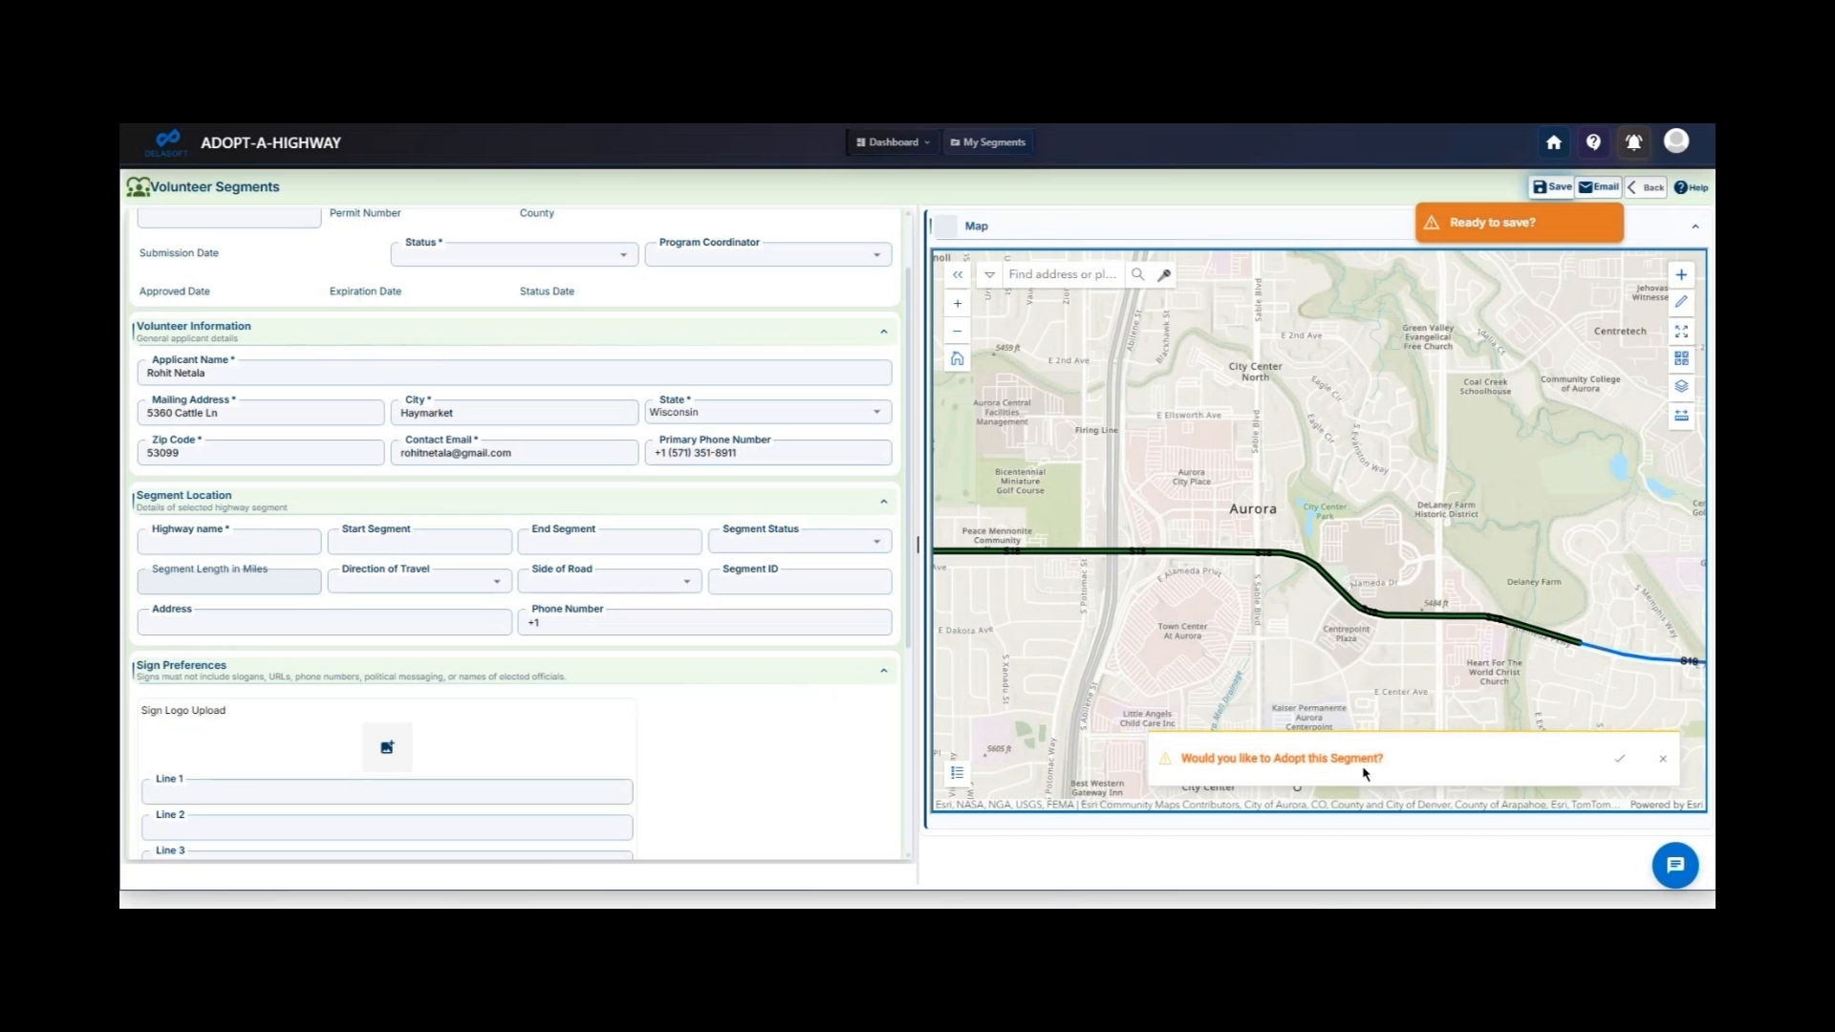Select the measure distance tool

[x=1682, y=415]
